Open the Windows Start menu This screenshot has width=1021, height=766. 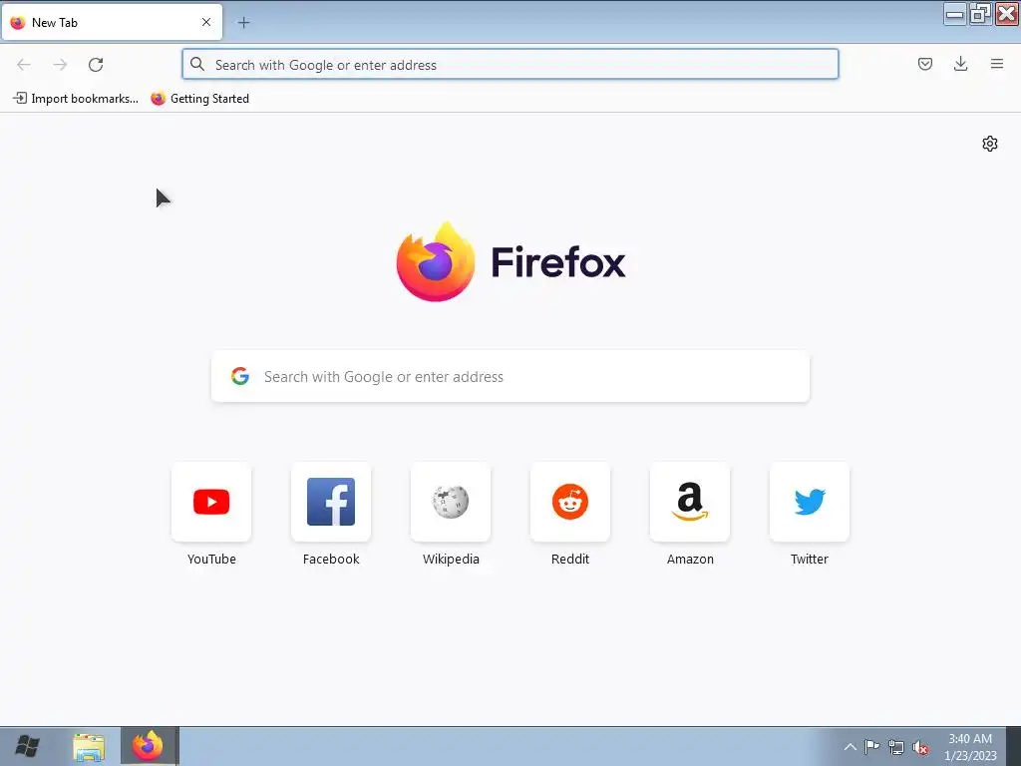[27, 746]
